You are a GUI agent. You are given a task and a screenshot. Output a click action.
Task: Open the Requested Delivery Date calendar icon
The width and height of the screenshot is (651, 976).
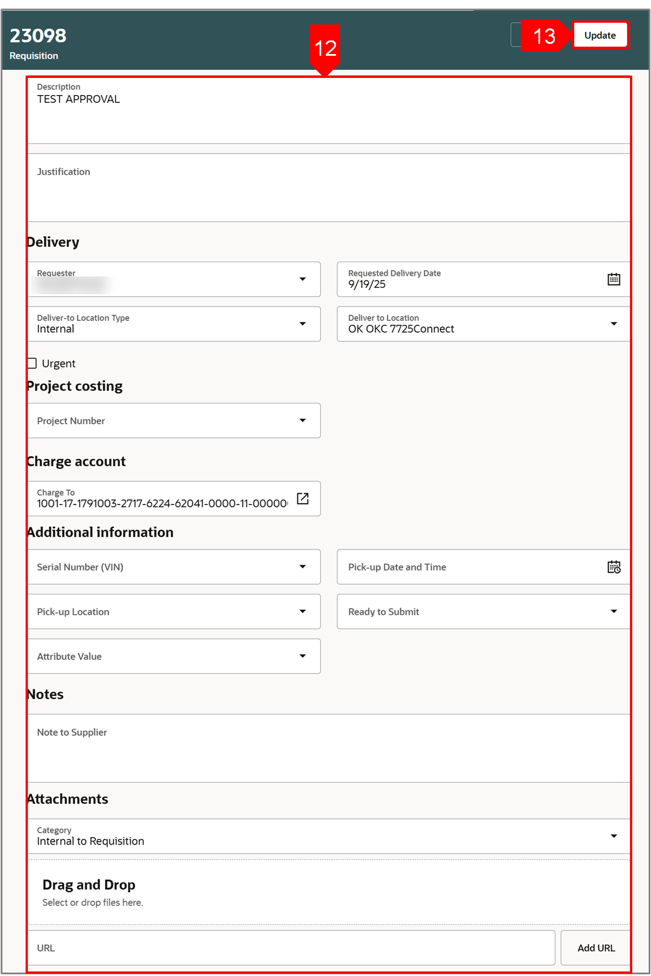tap(613, 279)
